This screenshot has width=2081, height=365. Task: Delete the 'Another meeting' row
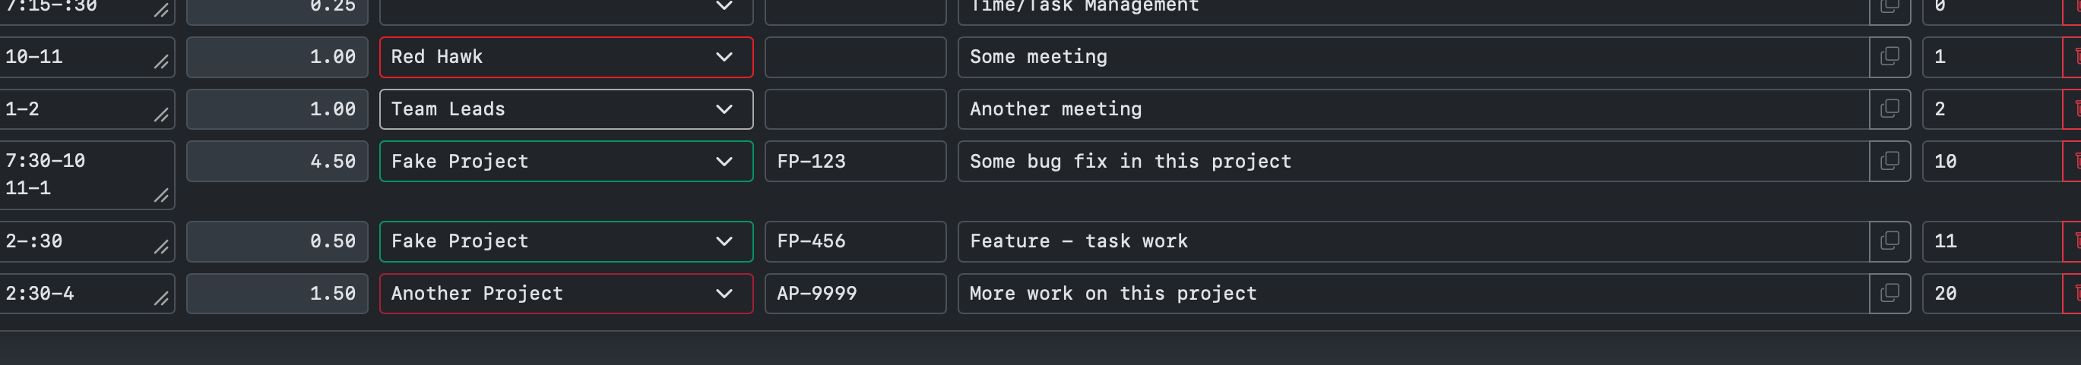pyautogui.click(x=2073, y=109)
